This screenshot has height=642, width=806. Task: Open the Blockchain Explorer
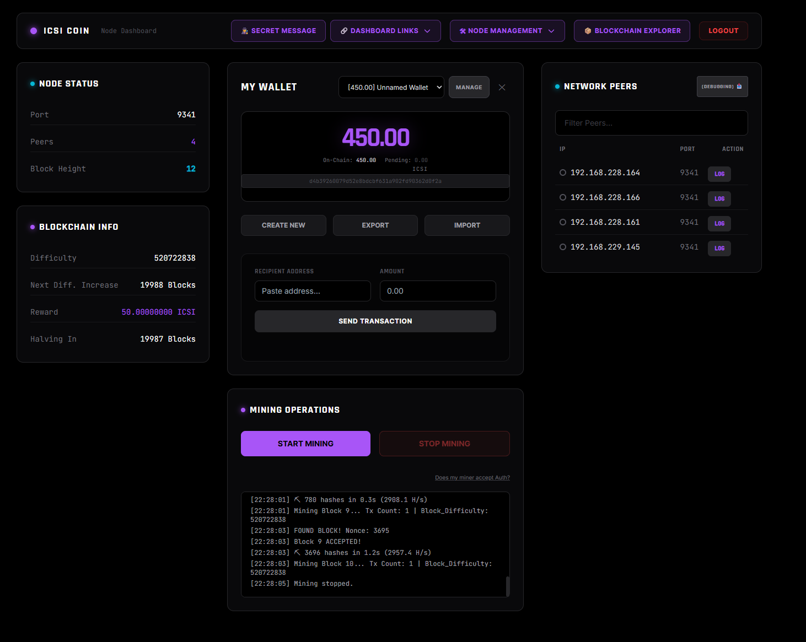click(632, 31)
